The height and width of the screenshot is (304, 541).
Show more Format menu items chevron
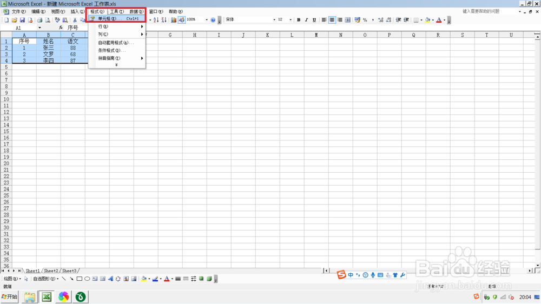tap(117, 65)
